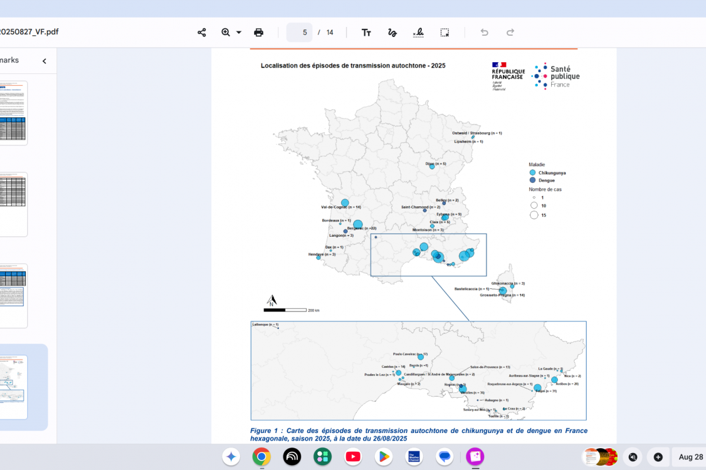
Task: Click the page number input field
Action: point(299,32)
